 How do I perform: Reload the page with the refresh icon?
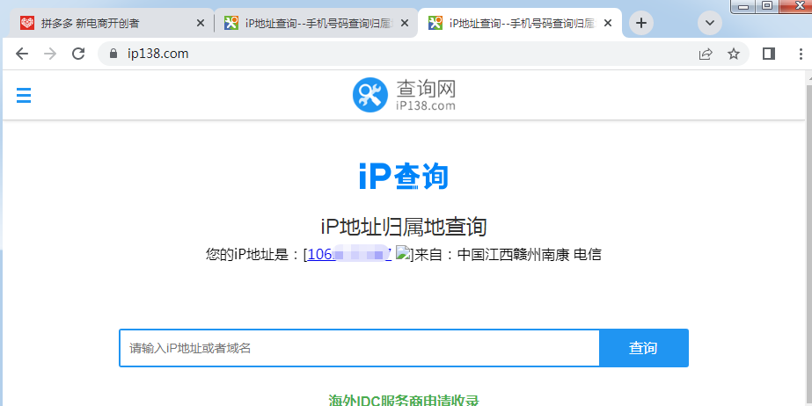pos(78,54)
